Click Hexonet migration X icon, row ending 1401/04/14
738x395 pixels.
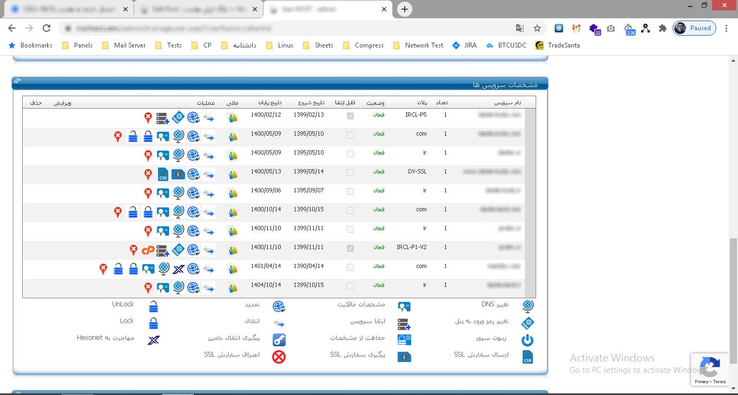179,269
